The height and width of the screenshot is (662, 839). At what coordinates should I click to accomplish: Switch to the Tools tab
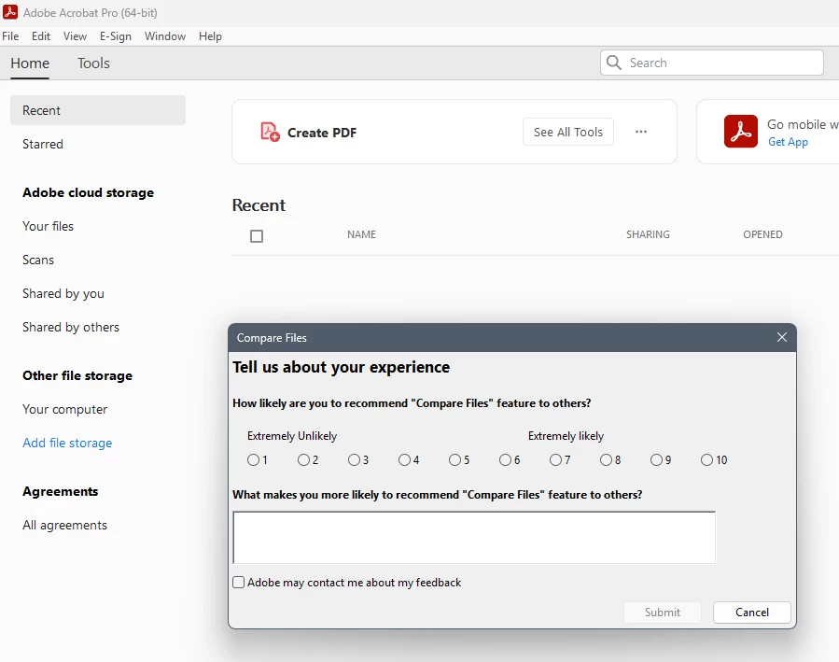pyautogui.click(x=93, y=63)
